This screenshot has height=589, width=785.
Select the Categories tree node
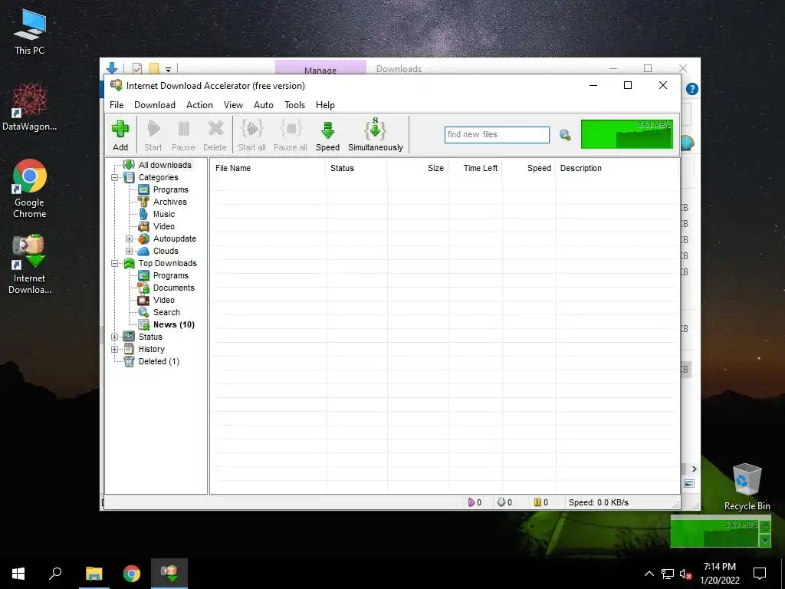click(158, 177)
